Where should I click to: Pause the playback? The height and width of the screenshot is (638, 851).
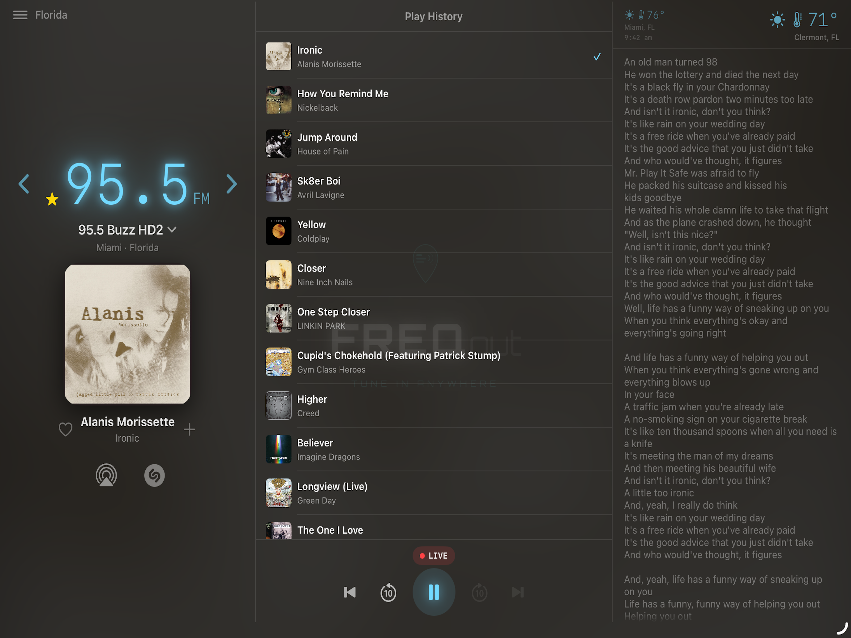434,592
